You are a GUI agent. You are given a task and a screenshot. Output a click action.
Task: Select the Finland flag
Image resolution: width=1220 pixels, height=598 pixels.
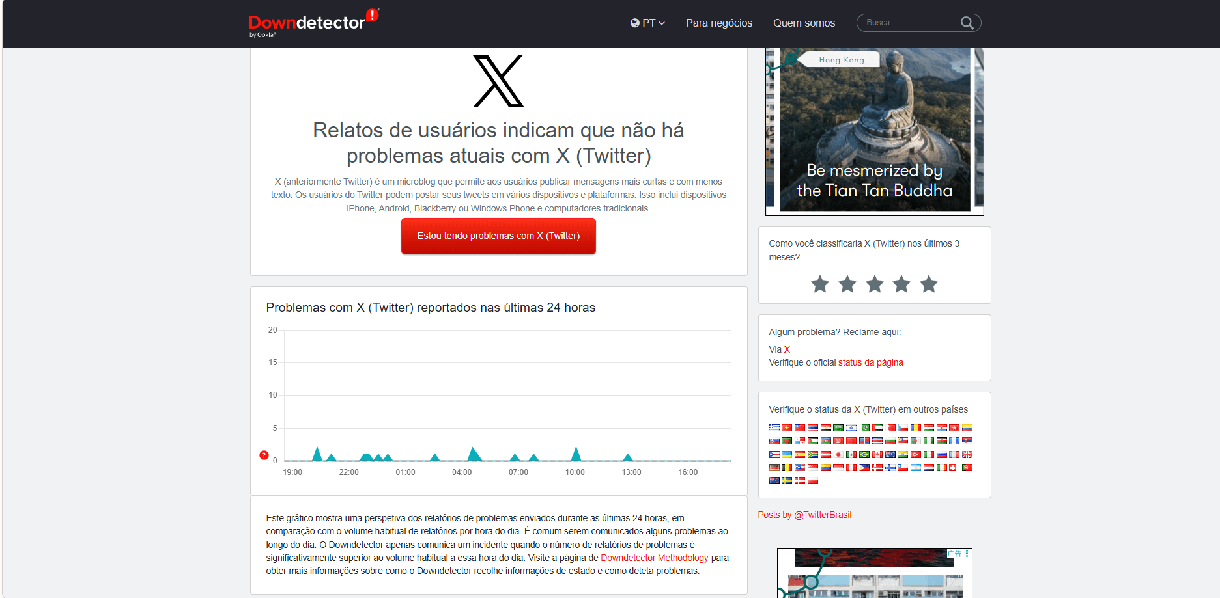[x=890, y=467]
